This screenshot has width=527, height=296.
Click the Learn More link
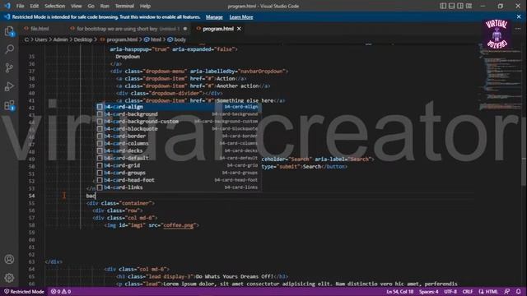click(241, 17)
